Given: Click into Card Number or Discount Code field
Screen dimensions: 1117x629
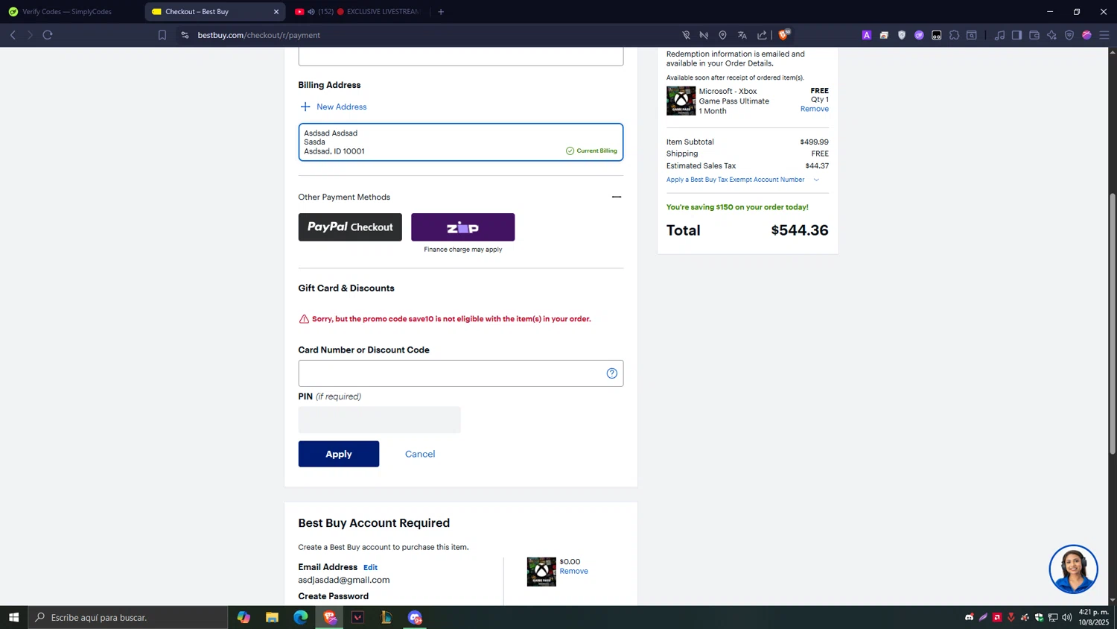Looking at the screenshot, I should tap(461, 373).
